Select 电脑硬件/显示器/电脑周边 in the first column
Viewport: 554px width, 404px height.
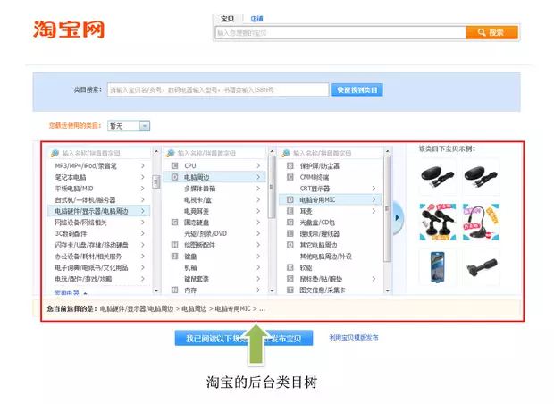point(99,211)
